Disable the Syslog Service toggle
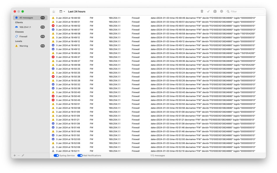Image resolution: width=277 pixels, height=173 pixels. [x=56, y=155]
